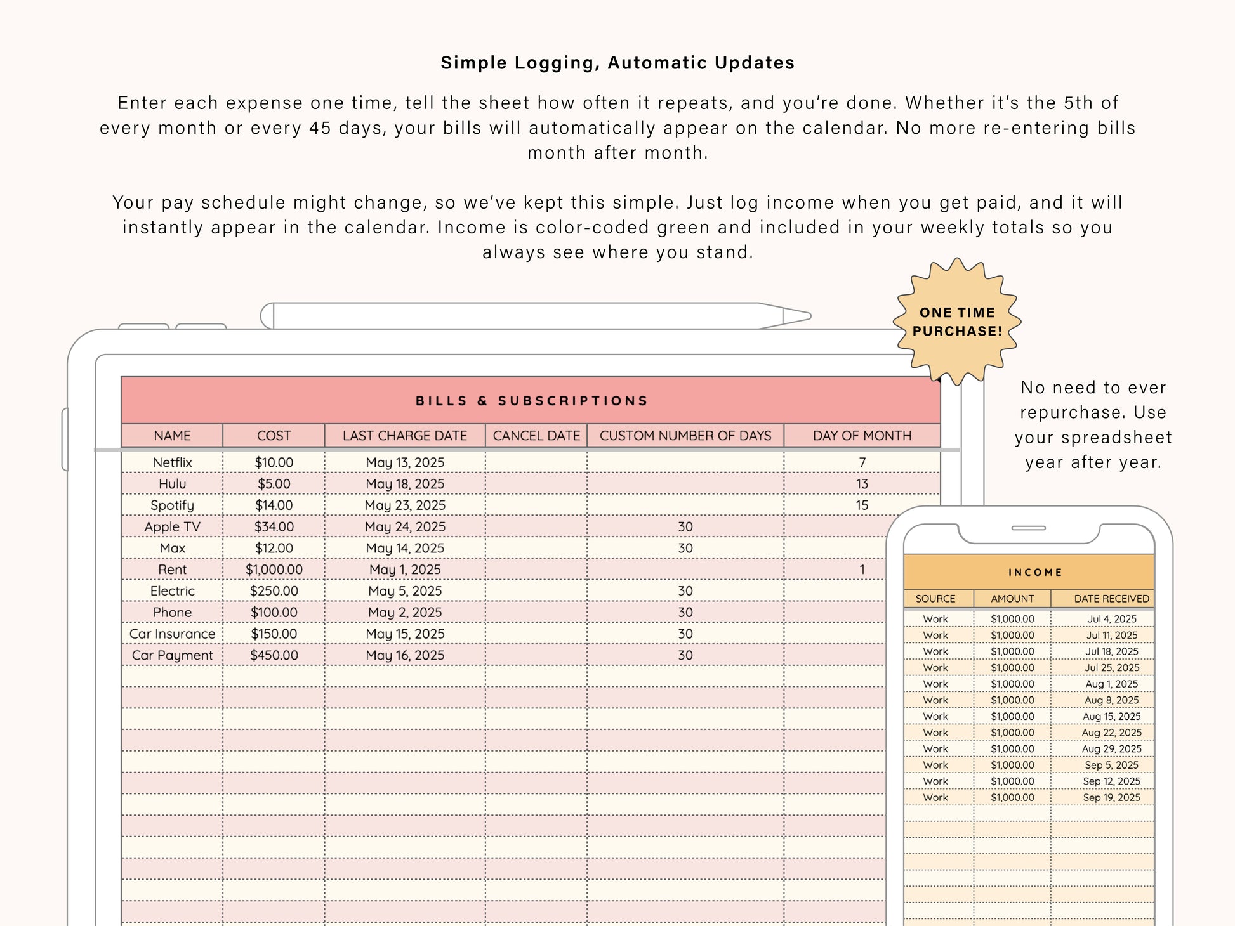Click the $1,000.00 Rent cost cell
1235x926 pixels.
pyautogui.click(x=274, y=570)
